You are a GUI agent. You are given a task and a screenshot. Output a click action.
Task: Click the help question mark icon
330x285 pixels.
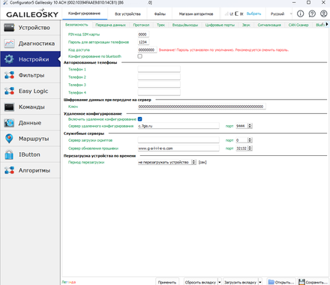[312, 13]
